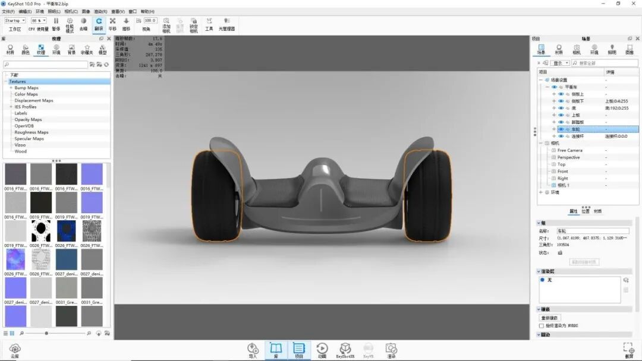642x361 pixels.
Task: Check the always render as NURBS checkbox
Action: (x=542, y=326)
